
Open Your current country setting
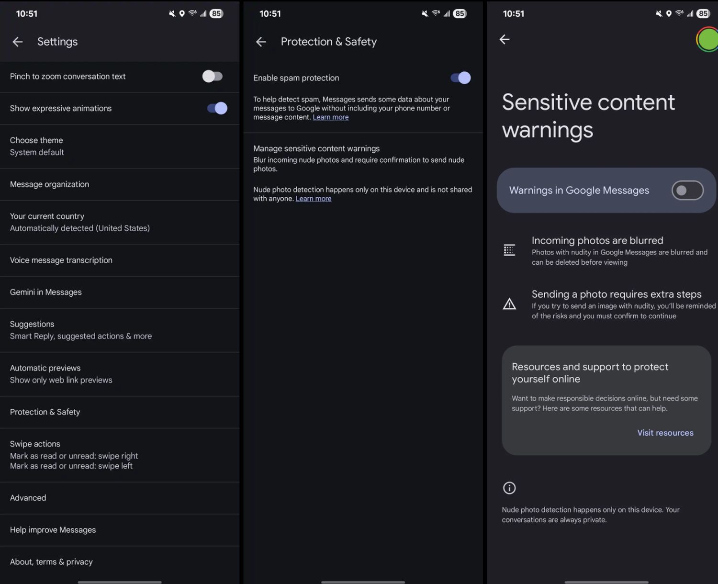click(x=120, y=223)
